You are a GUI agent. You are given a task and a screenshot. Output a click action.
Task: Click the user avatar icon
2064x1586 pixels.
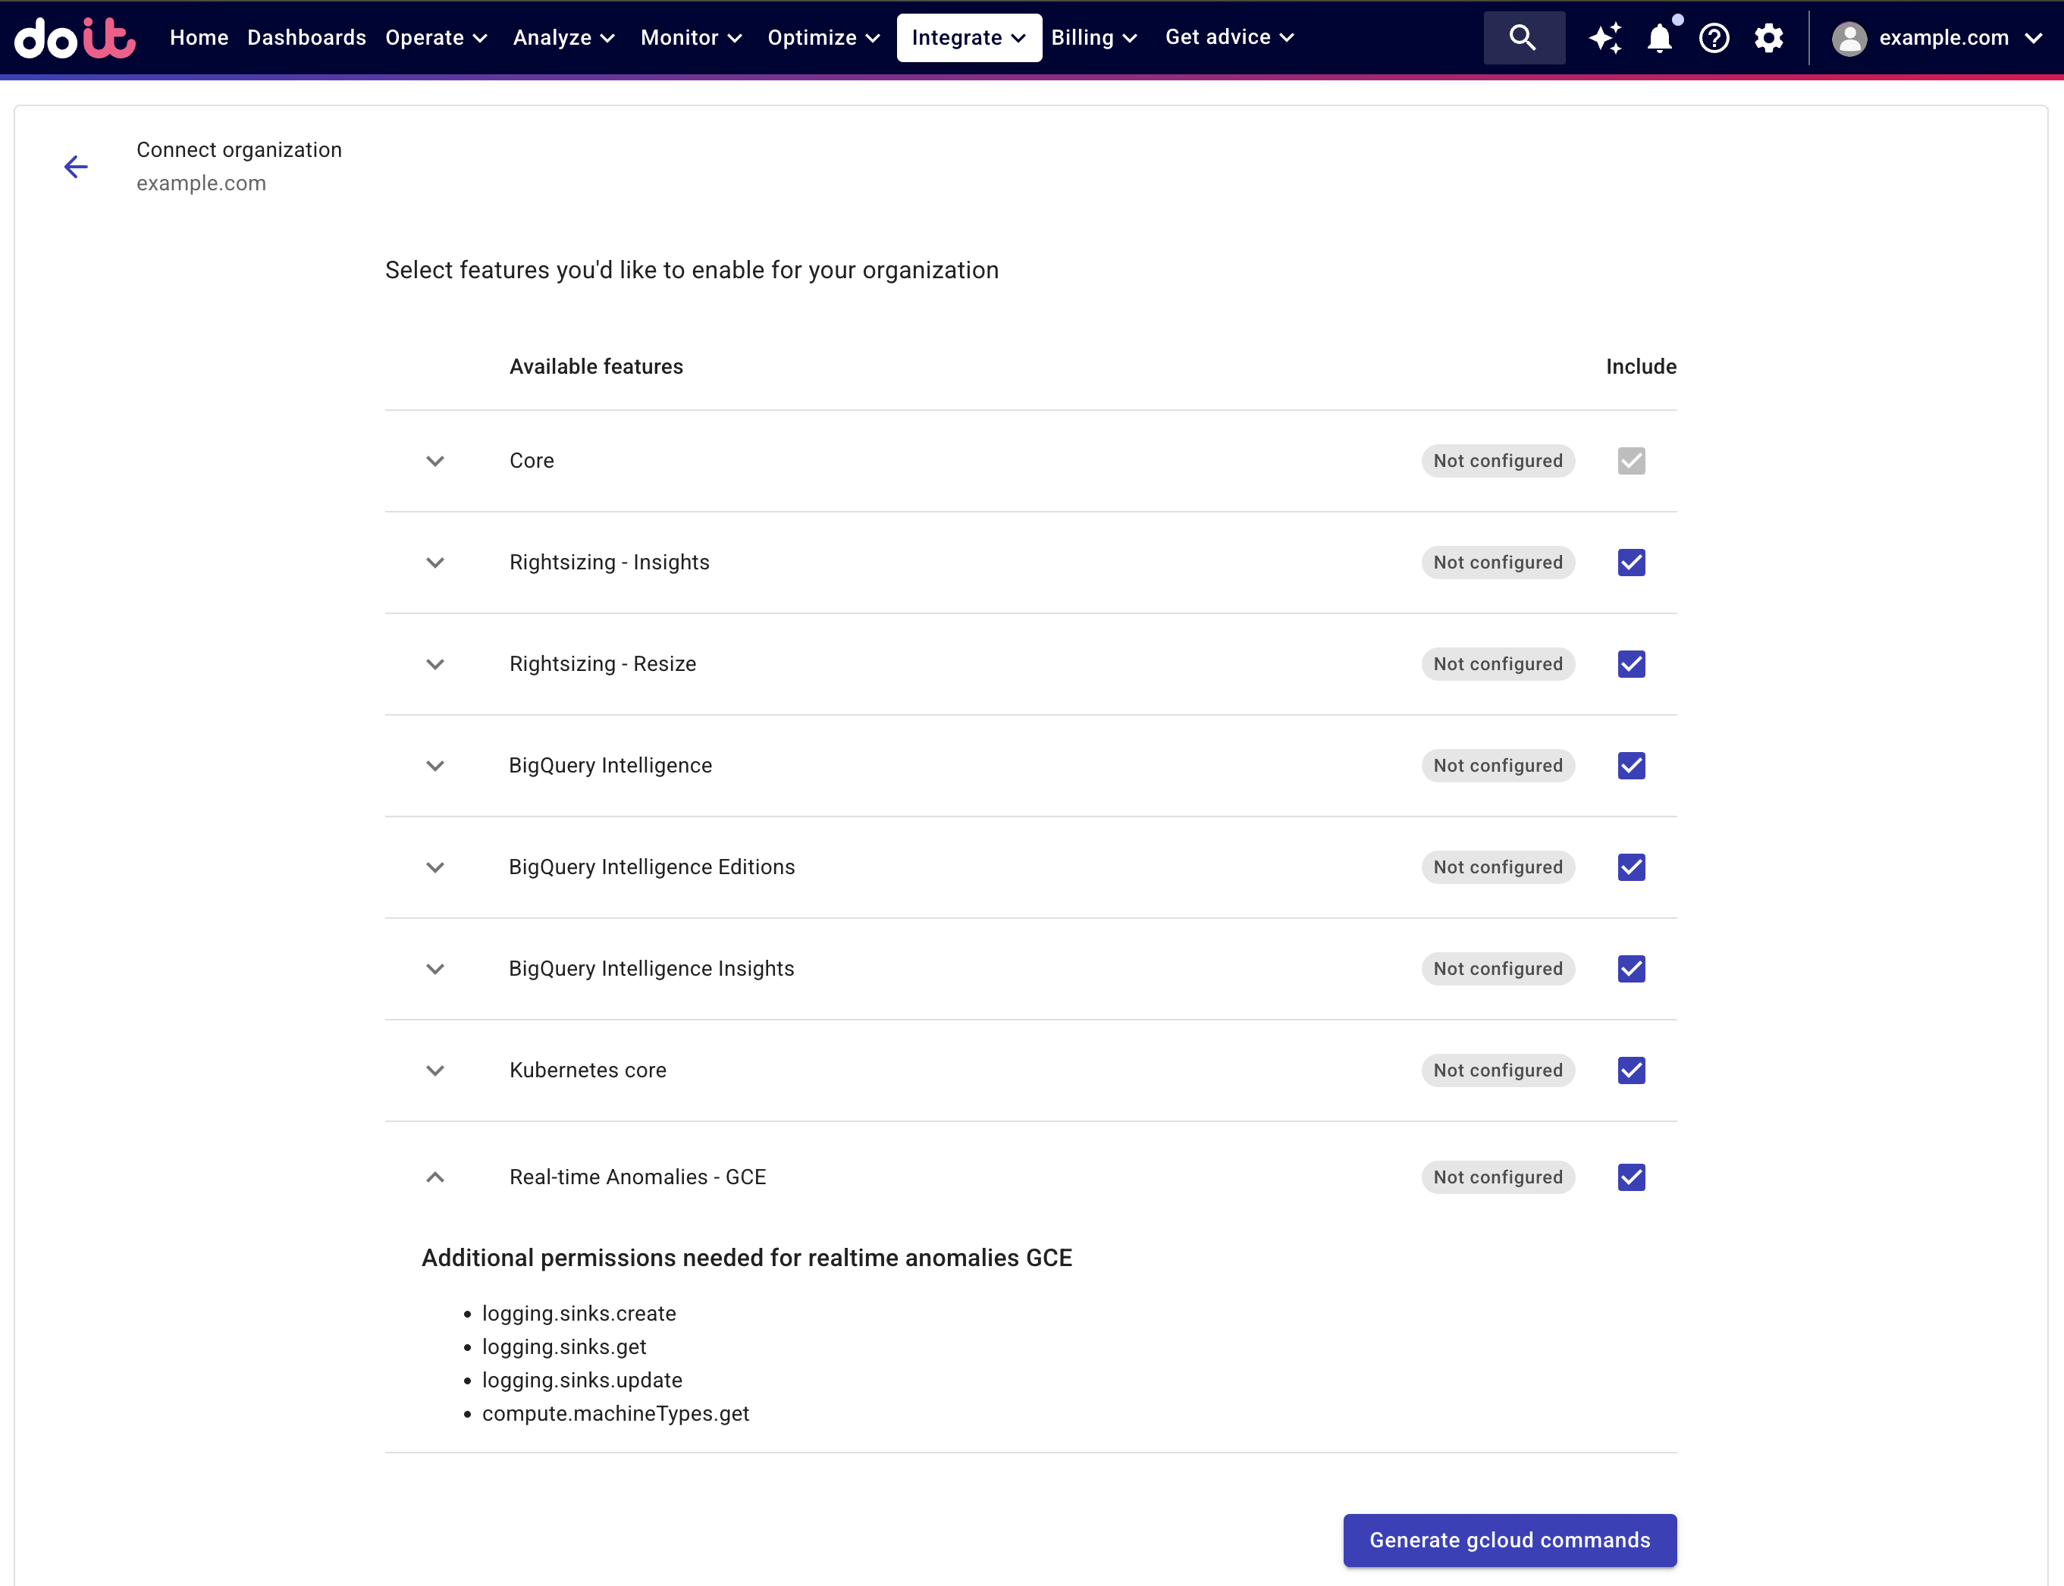click(1849, 38)
